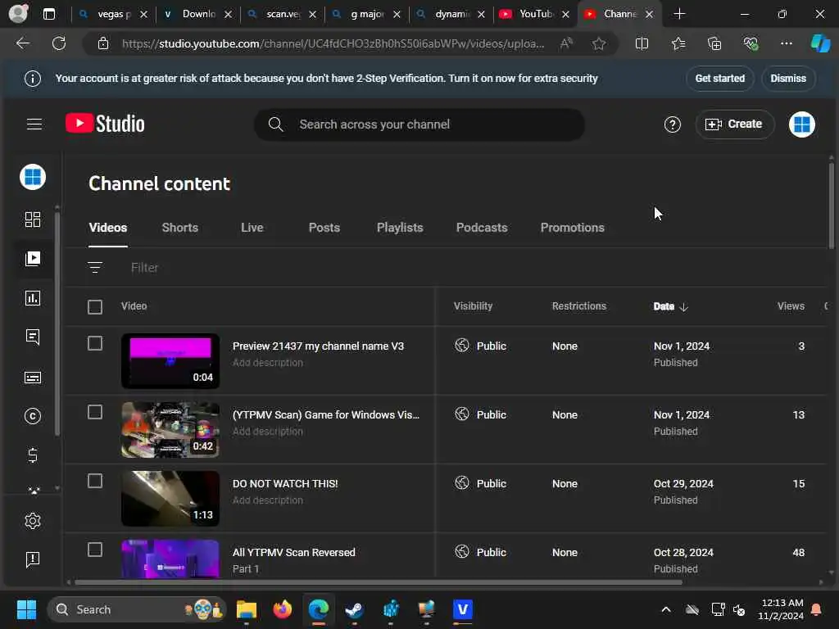Click the Read aloud icon in address bar
The width and height of the screenshot is (839, 629).
coord(566,43)
